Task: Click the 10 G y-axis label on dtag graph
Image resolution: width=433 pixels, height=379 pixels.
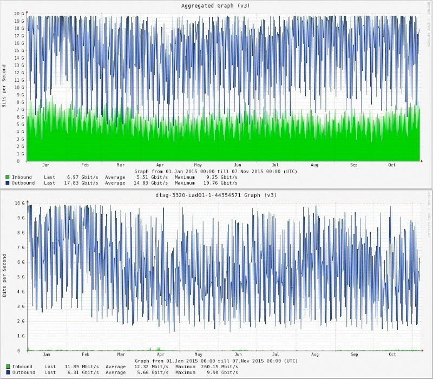Action: tap(19, 203)
